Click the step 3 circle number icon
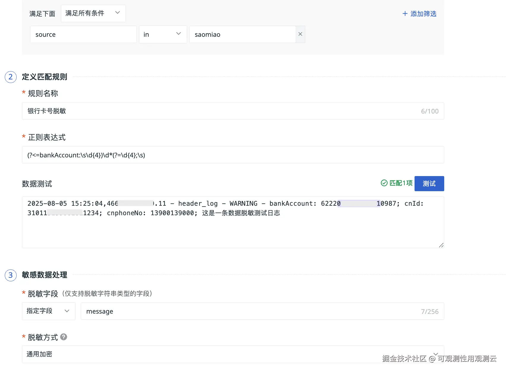 (11, 275)
